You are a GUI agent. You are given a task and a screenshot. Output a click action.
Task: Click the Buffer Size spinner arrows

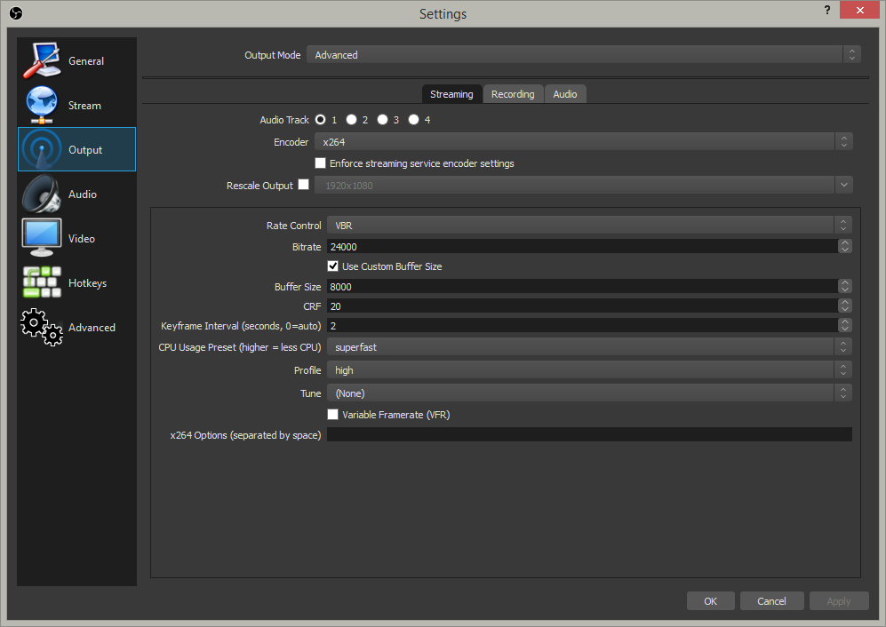(x=845, y=286)
